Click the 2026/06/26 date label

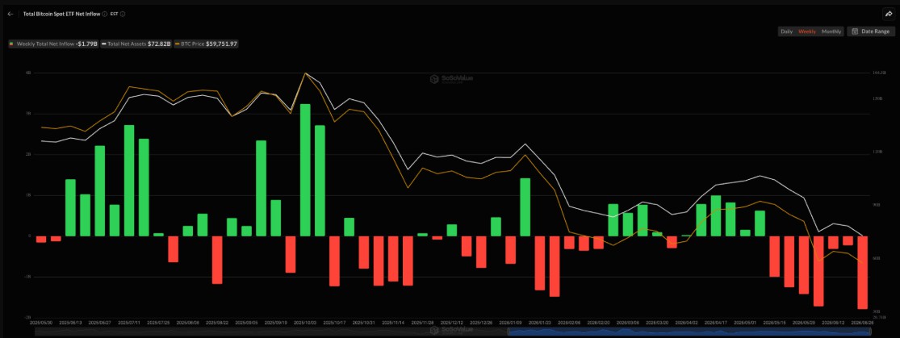click(x=861, y=323)
